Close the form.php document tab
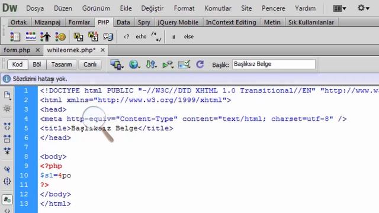Screen dimensions: 379x213 tap(38, 50)
